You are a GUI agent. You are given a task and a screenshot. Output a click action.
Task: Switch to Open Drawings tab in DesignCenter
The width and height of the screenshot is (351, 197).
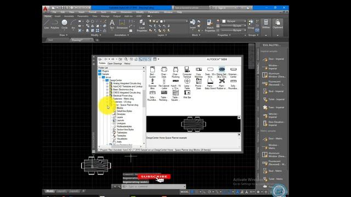coord(115,63)
